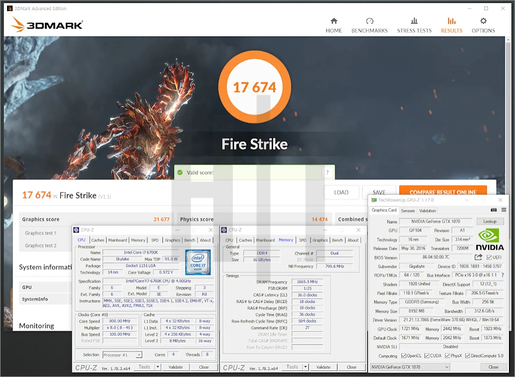Click Lookup button in GPU-Z
This screenshot has width=515, height=377.
(490, 221)
